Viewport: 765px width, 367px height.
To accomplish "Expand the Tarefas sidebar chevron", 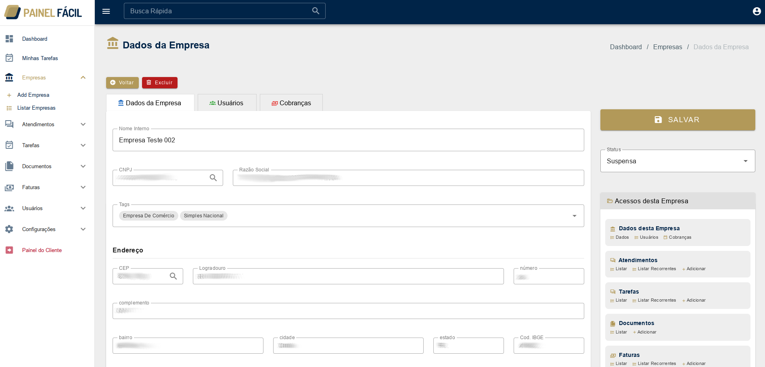I will tap(83, 145).
